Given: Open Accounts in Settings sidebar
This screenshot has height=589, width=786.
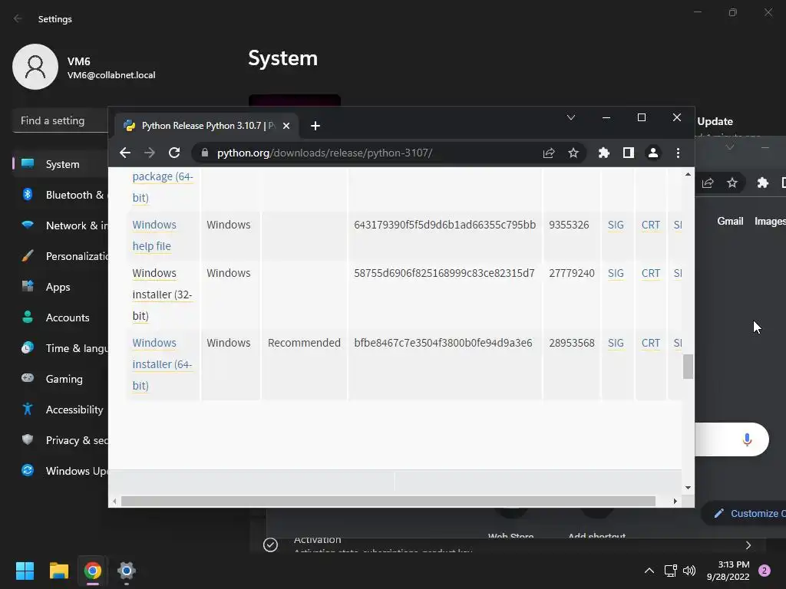Looking at the screenshot, I should tap(60, 318).
